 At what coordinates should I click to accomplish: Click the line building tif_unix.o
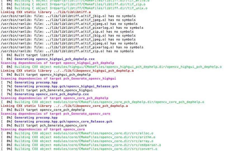74,8
